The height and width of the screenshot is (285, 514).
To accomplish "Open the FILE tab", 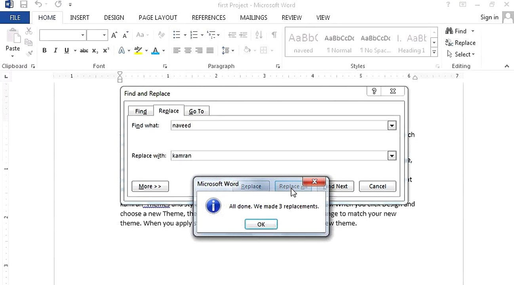I will coord(15,17).
